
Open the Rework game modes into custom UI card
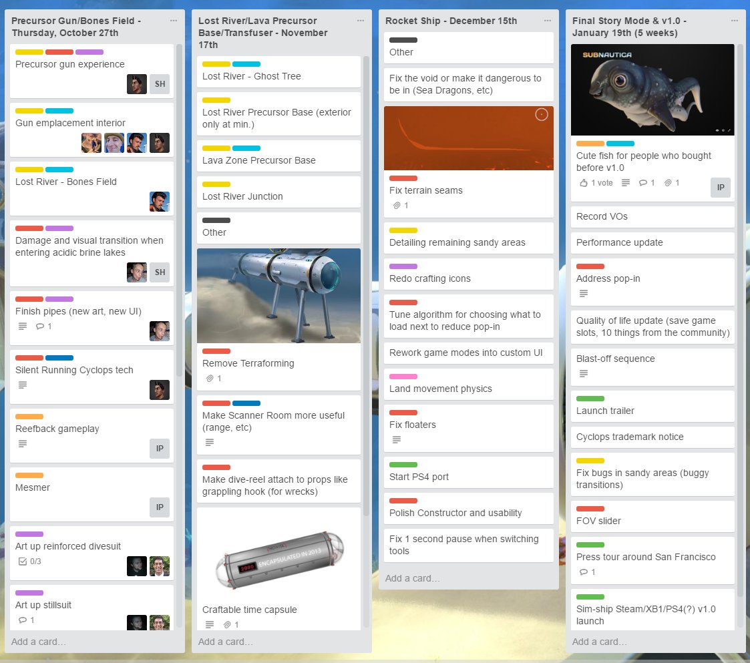coord(468,353)
